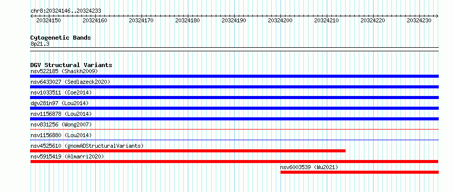This screenshot has height=192, width=453.
Task: Click the left arrowhead of the ruler
Action: [32, 16]
